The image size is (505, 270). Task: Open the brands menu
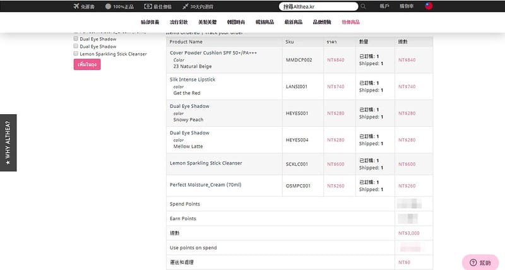[x=322, y=22]
